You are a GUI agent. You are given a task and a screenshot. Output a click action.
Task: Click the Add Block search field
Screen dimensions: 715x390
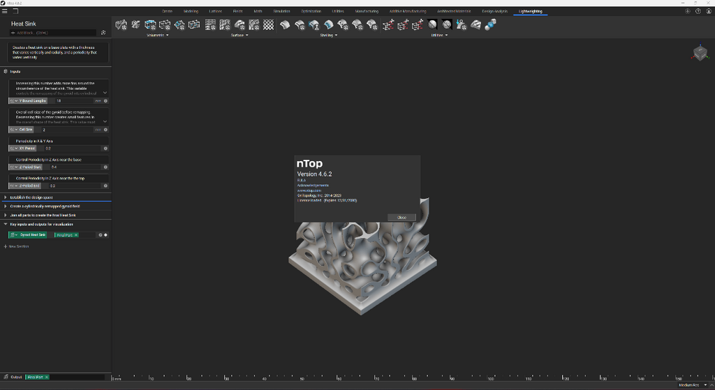pyautogui.click(x=53, y=33)
